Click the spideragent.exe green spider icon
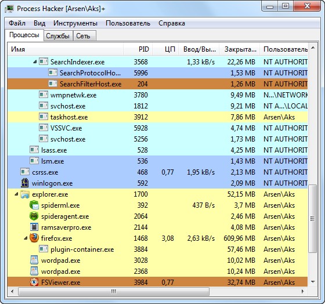This screenshot has width=325, height=304. [x=34, y=216]
